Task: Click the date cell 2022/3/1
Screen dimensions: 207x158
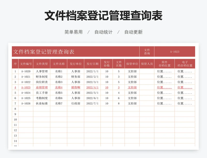Action: [x=92, y=82]
